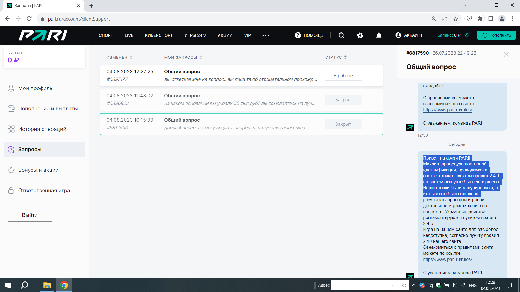
Task: Click the PARI logo
Action: pyautogui.click(x=43, y=35)
